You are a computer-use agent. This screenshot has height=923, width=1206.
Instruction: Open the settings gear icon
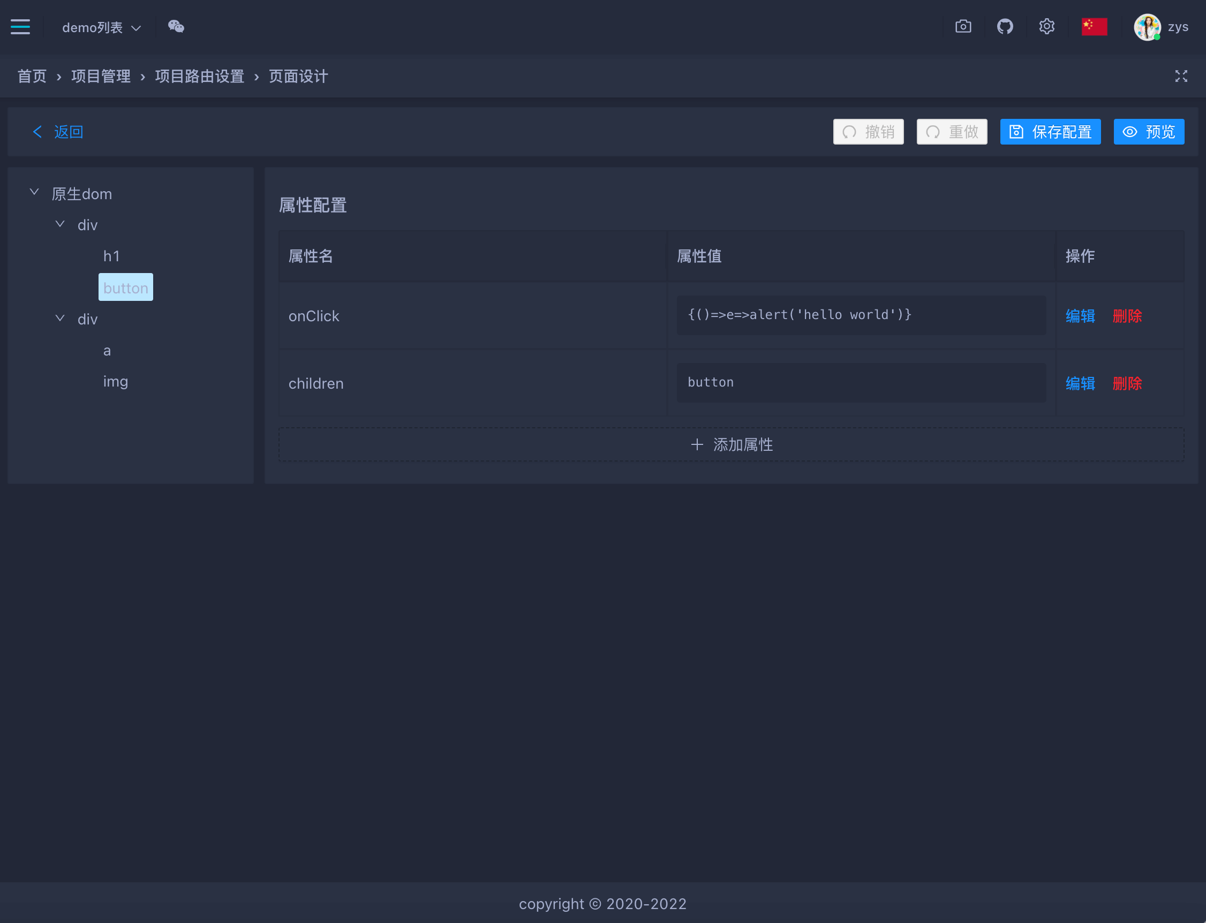(1046, 26)
